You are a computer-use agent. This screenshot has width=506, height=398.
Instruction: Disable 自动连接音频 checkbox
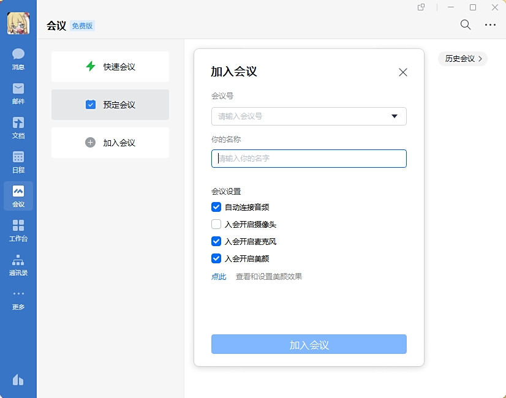216,206
